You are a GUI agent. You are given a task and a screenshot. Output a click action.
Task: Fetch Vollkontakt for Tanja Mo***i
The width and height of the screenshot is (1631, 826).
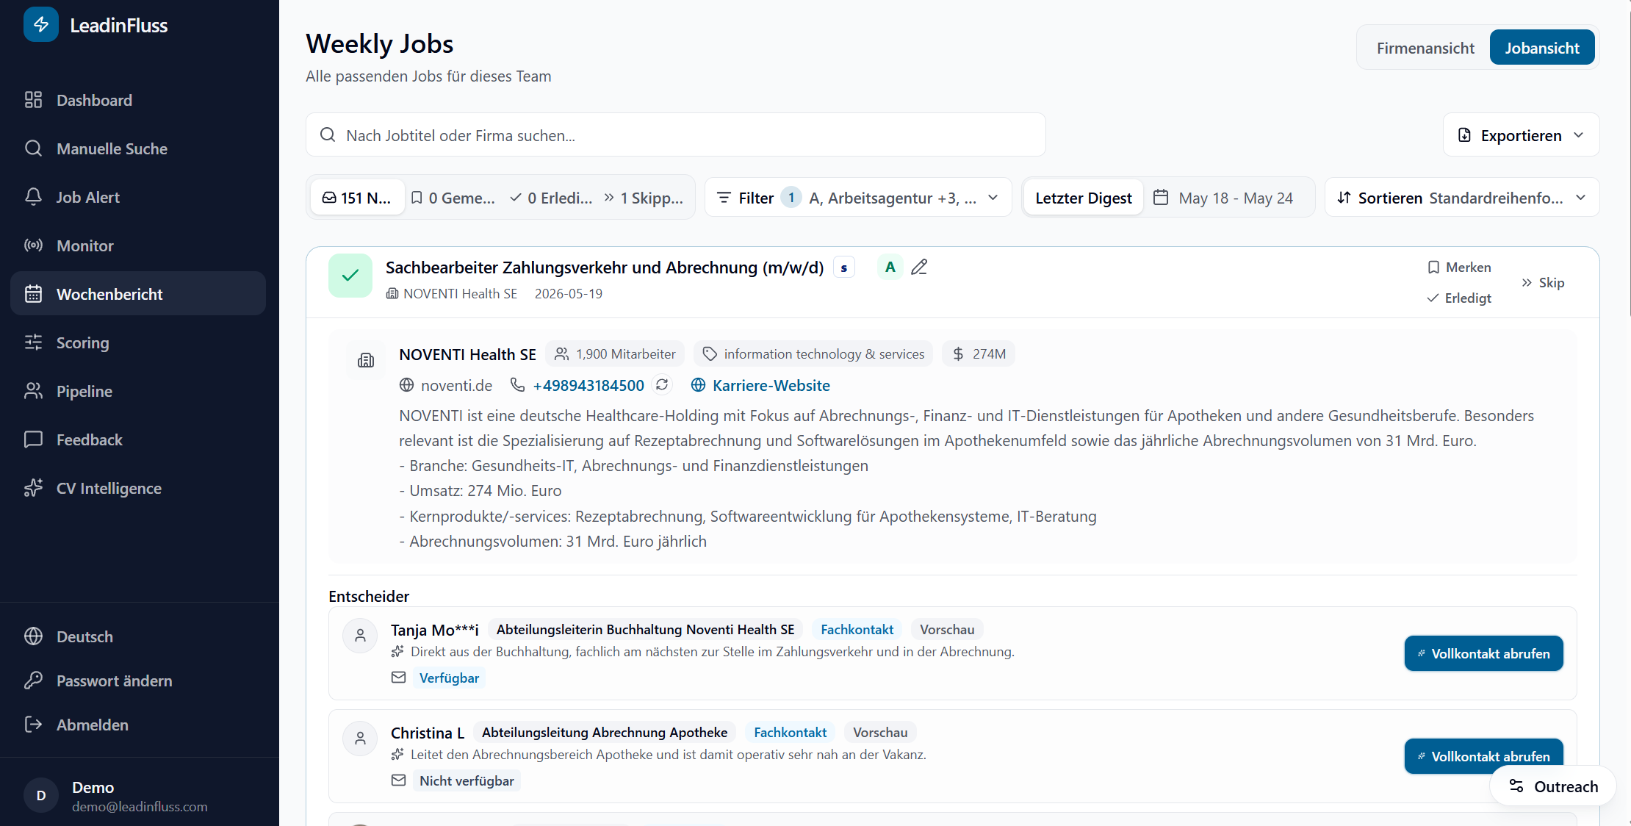coord(1483,653)
